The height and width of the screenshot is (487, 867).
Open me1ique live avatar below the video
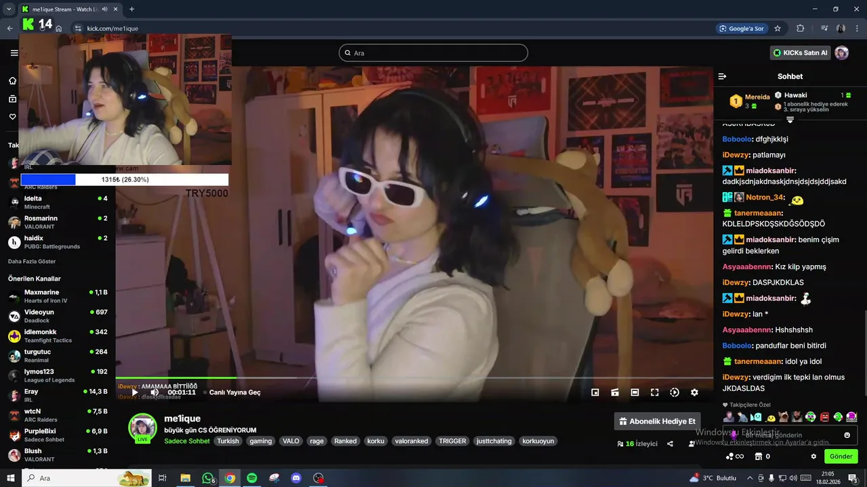tap(142, 427)
